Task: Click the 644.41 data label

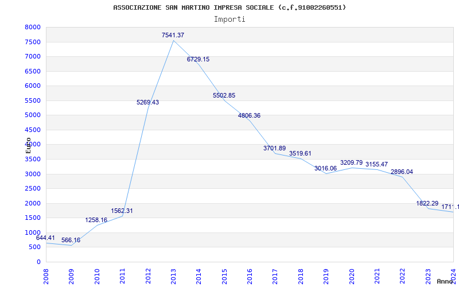Action: pyautogui.click(x=45, y=238)
